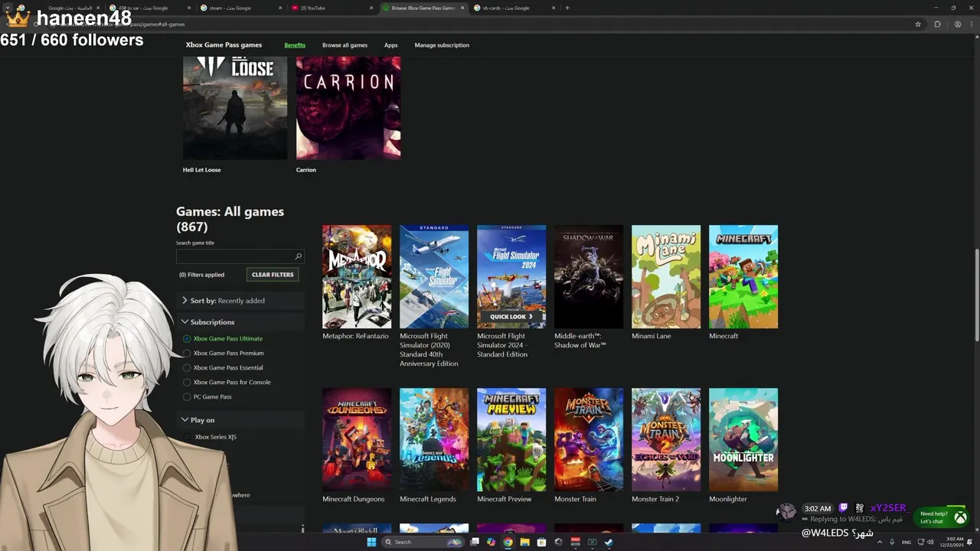Open the 'Minecraft Dungeons' title link
The image size is (980, 551).
point(353,499)
